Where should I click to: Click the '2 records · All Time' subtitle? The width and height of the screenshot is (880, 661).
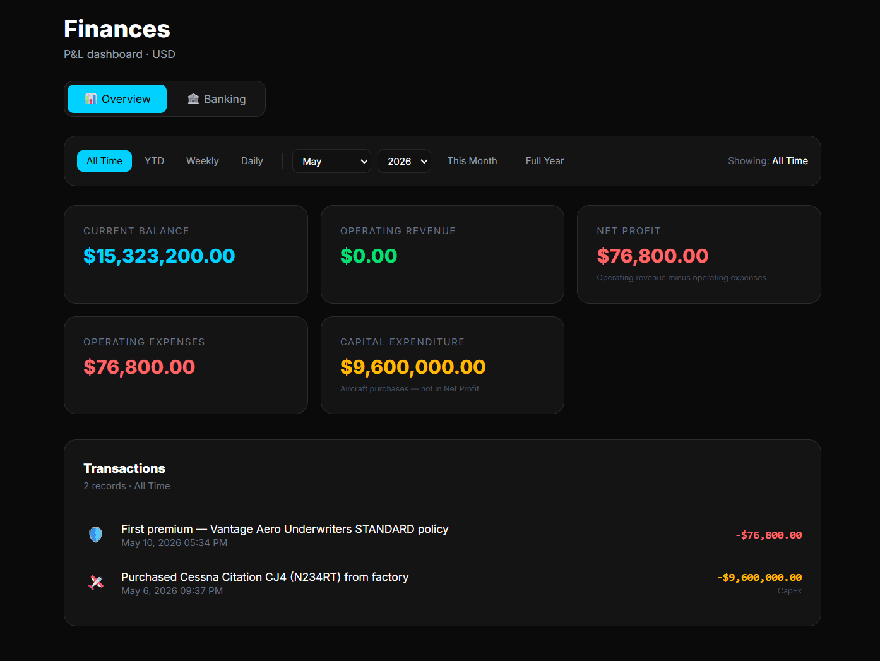click(x=127, y=486)
